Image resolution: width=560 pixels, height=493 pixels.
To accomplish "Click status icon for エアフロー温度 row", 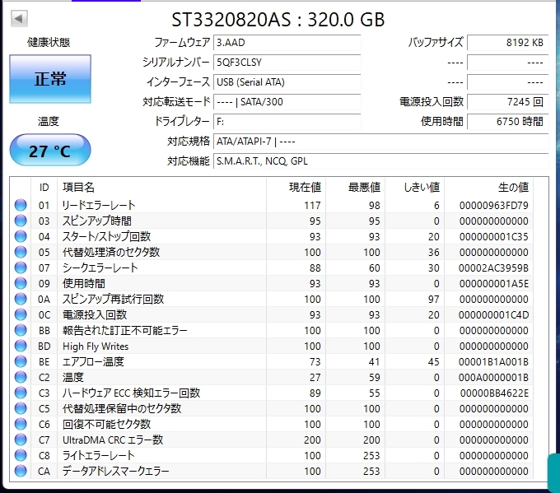I will 21,362.
